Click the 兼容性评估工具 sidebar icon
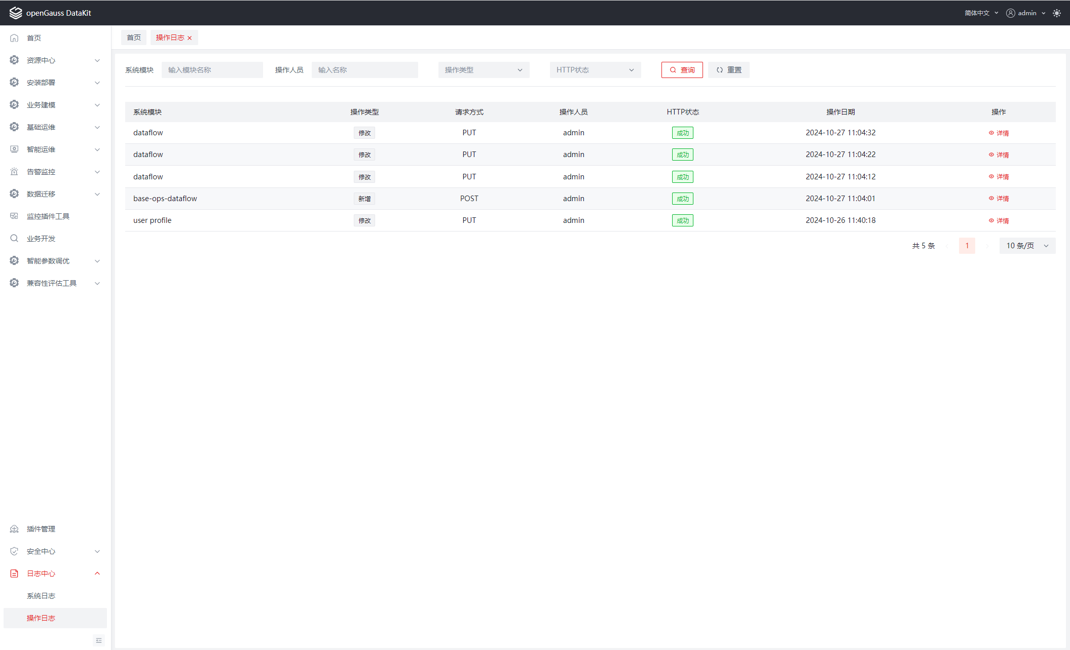Screen dimensions: 1070x650 pyautogui.click(x=14, y=283)
